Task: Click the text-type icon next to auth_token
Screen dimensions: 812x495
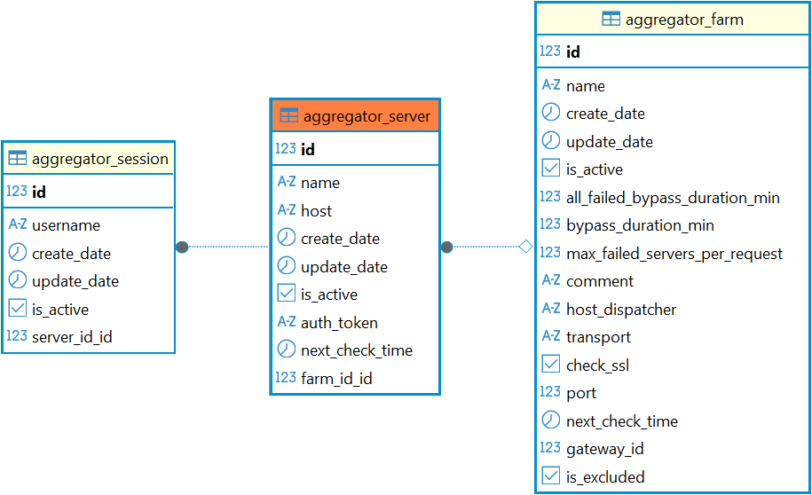Action: (x=286, y=322)
